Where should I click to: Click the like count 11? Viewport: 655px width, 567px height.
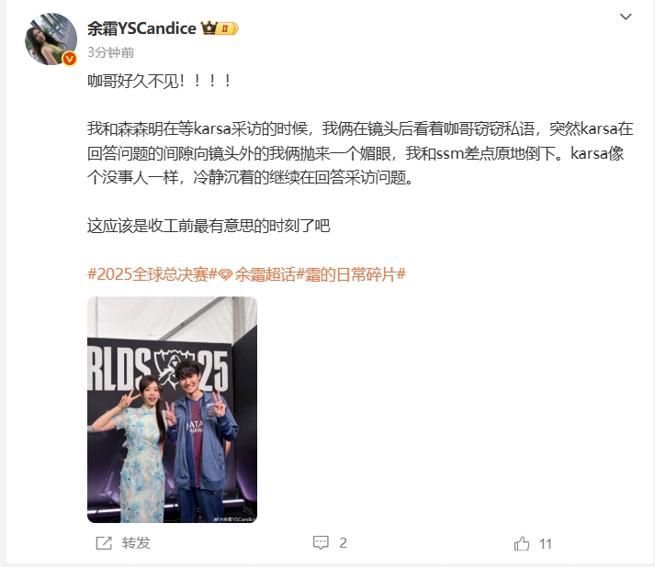[545, 544]
